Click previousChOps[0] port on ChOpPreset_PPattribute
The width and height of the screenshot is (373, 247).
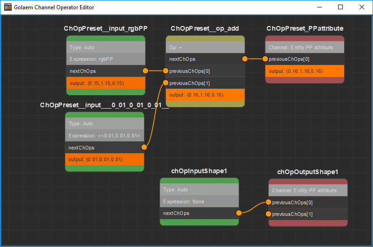[265, 59]
